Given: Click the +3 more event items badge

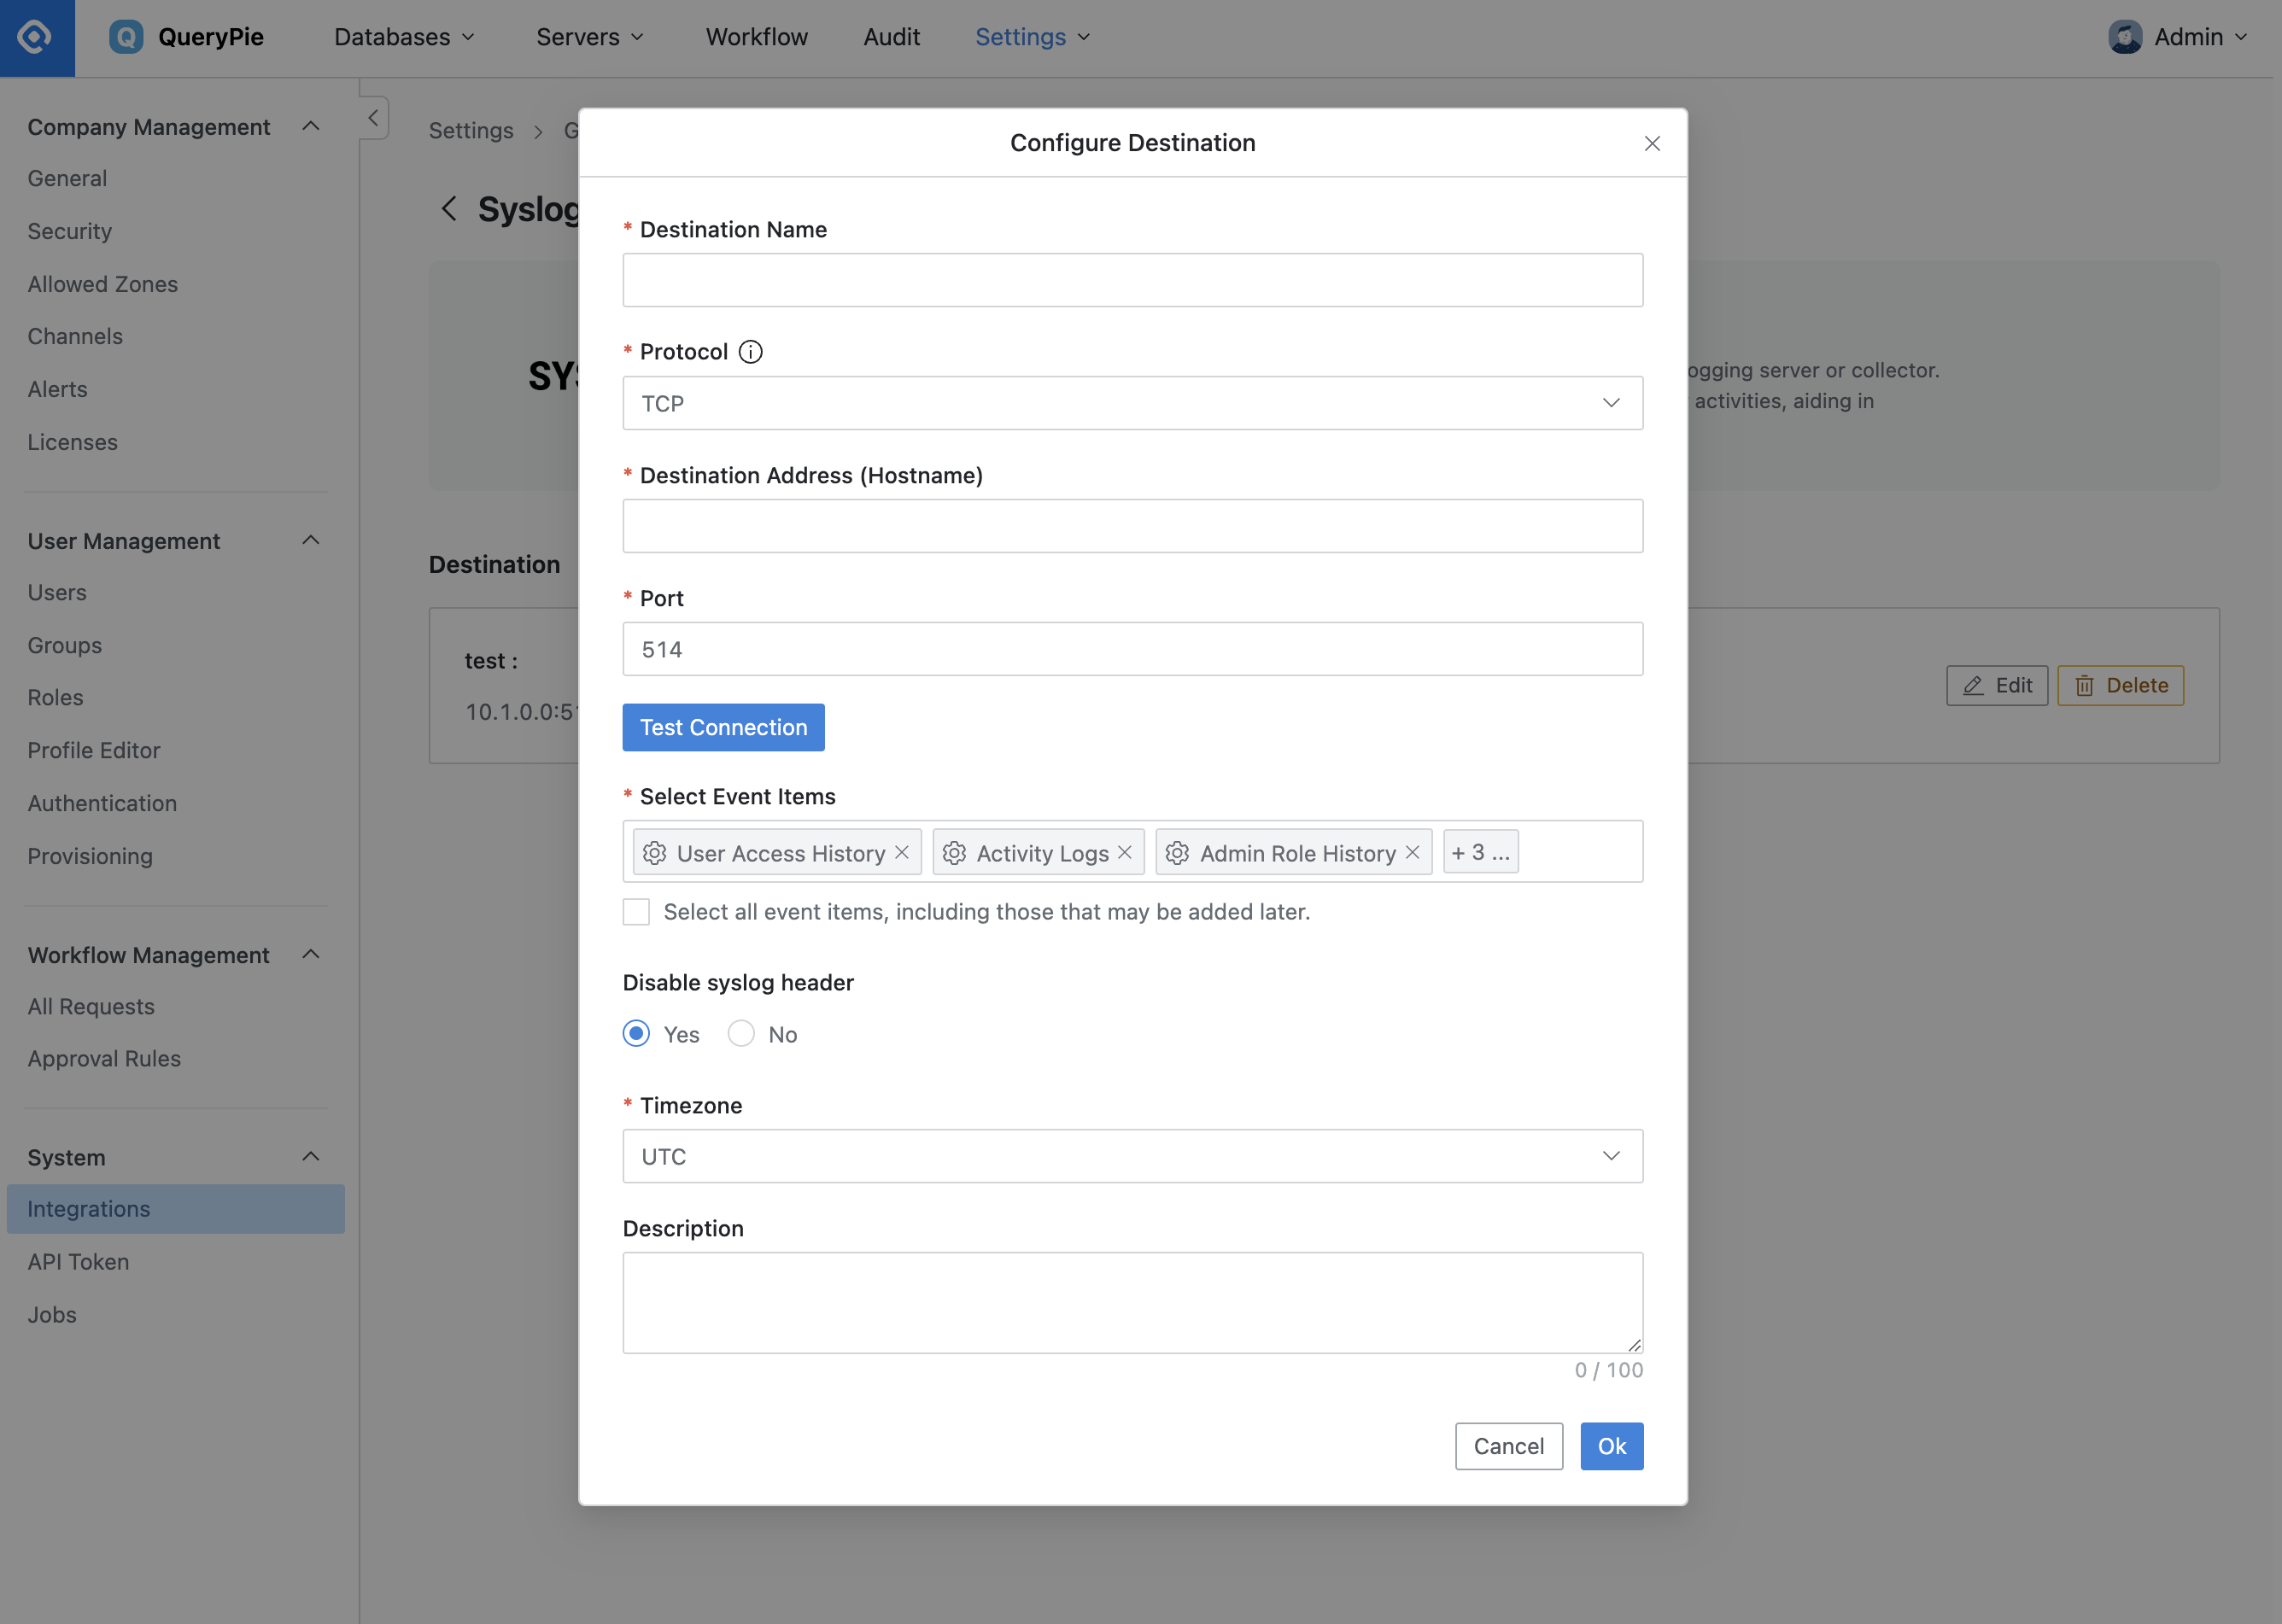Looking at the screenshot, I should point(1480,850).
